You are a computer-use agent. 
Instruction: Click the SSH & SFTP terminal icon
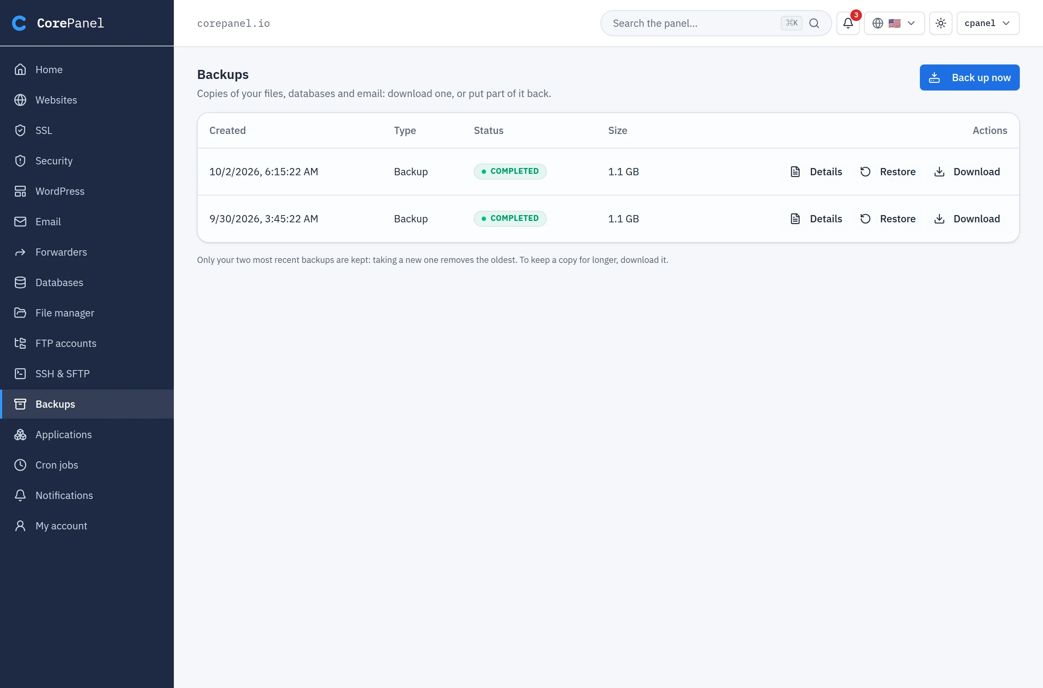click(20, 374)
